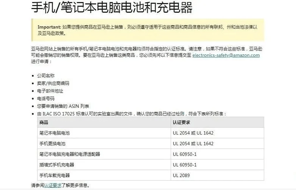Screen dimensions: 296x190
Task: Click the table header 商品
Action: (104, 123)
